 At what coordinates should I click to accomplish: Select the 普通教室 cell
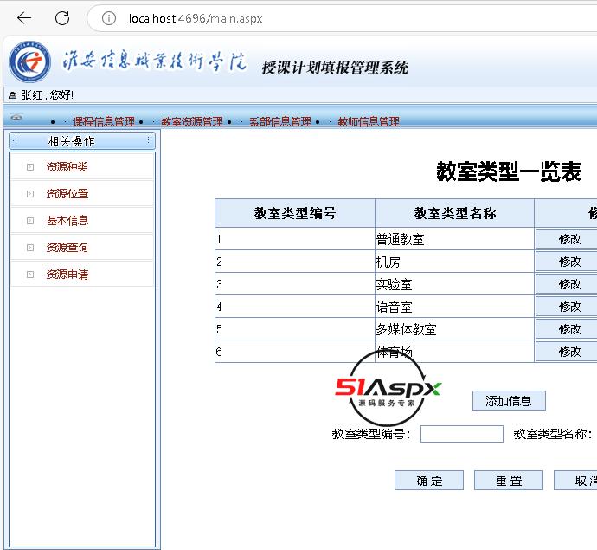tap(454, 239)
